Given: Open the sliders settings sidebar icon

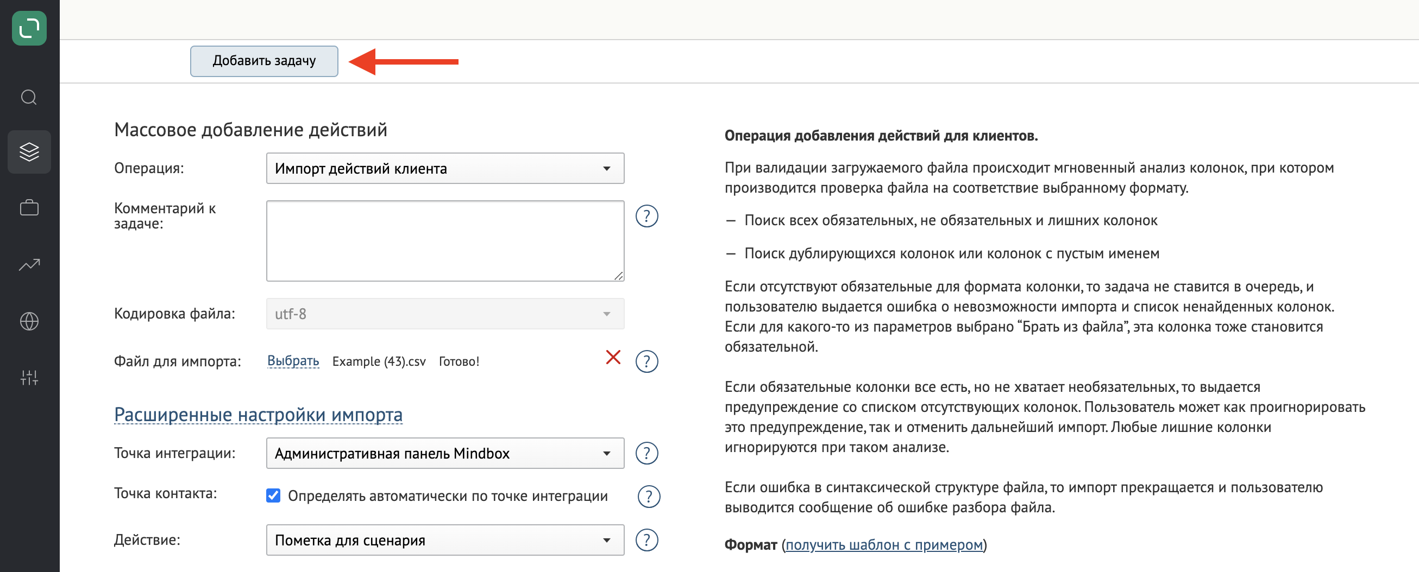Looking at the screenshot, I should click(29, 378).
